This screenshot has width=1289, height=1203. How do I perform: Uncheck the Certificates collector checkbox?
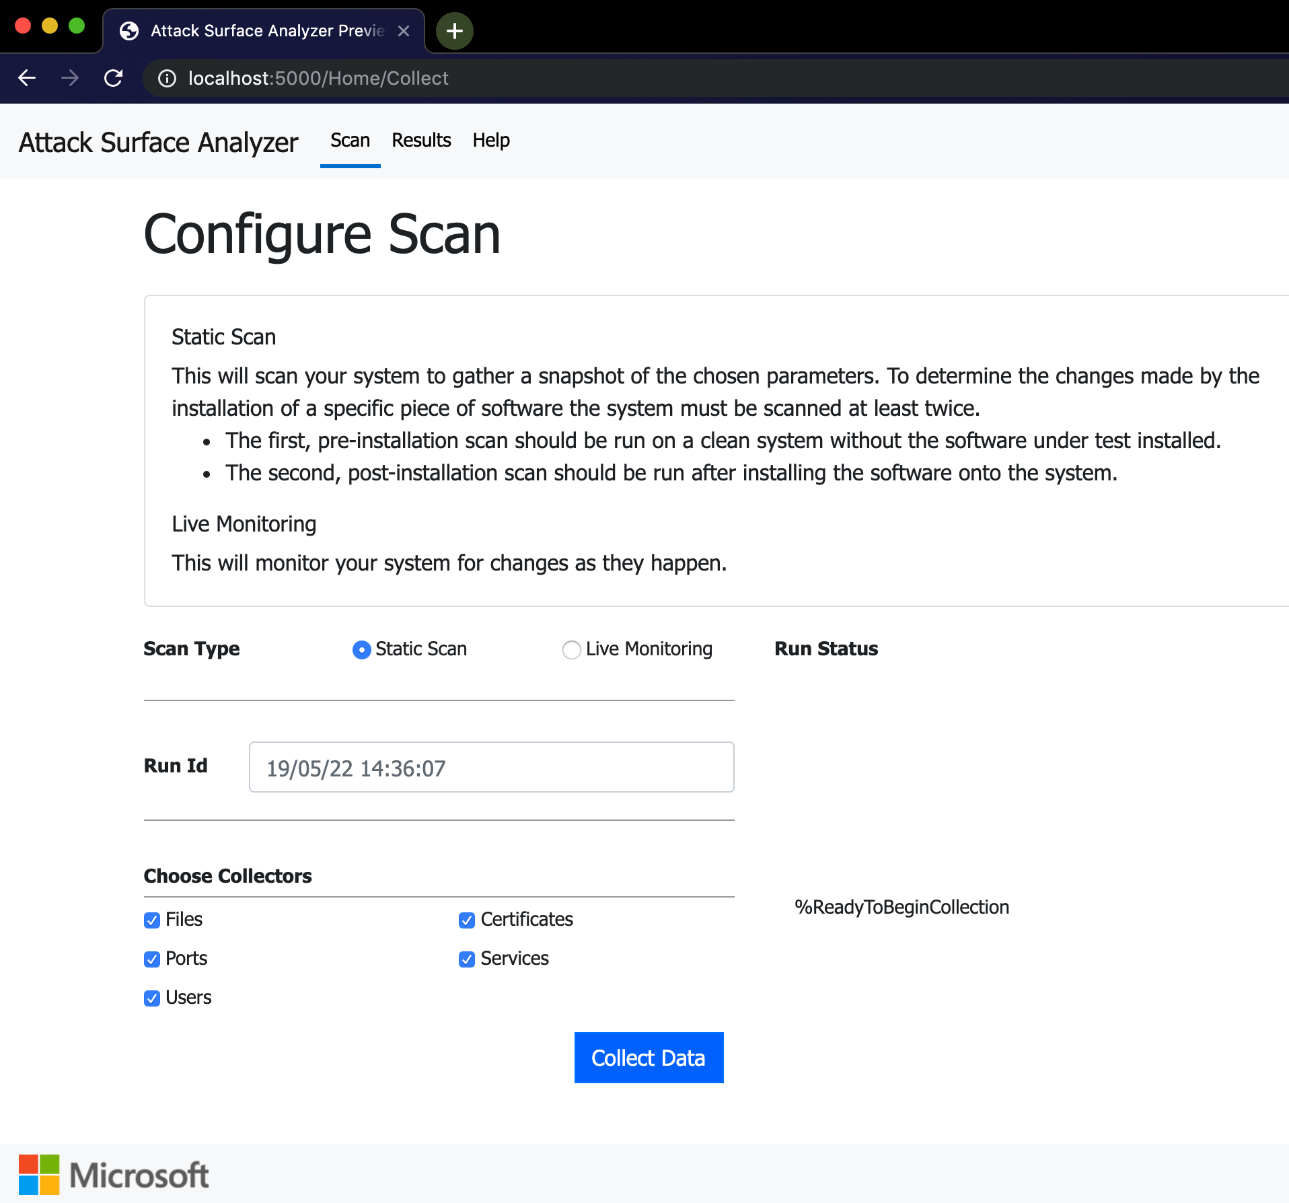tap(467, 920)
